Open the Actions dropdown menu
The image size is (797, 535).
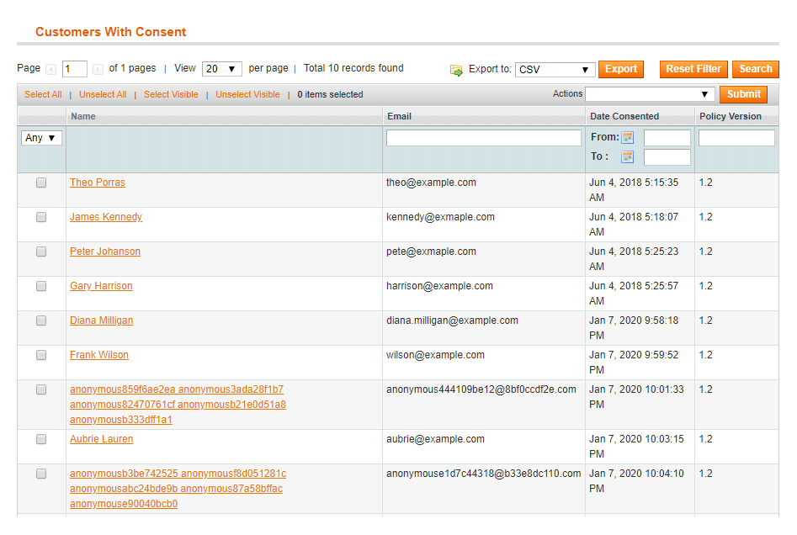click(650, 94)
